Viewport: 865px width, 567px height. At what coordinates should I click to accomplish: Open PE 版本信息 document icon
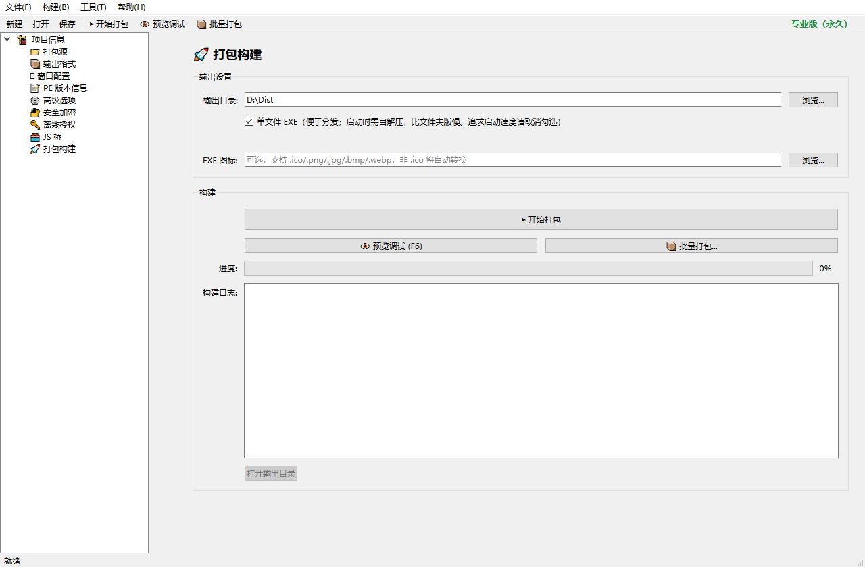point(35,88)
